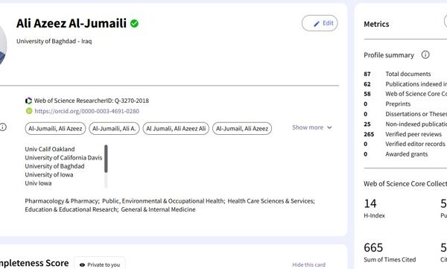Viewport: 447px width, 269px height.
Task: Click the green verified checkmark badge
Action: pyautogui.click(x=134, y=23)
